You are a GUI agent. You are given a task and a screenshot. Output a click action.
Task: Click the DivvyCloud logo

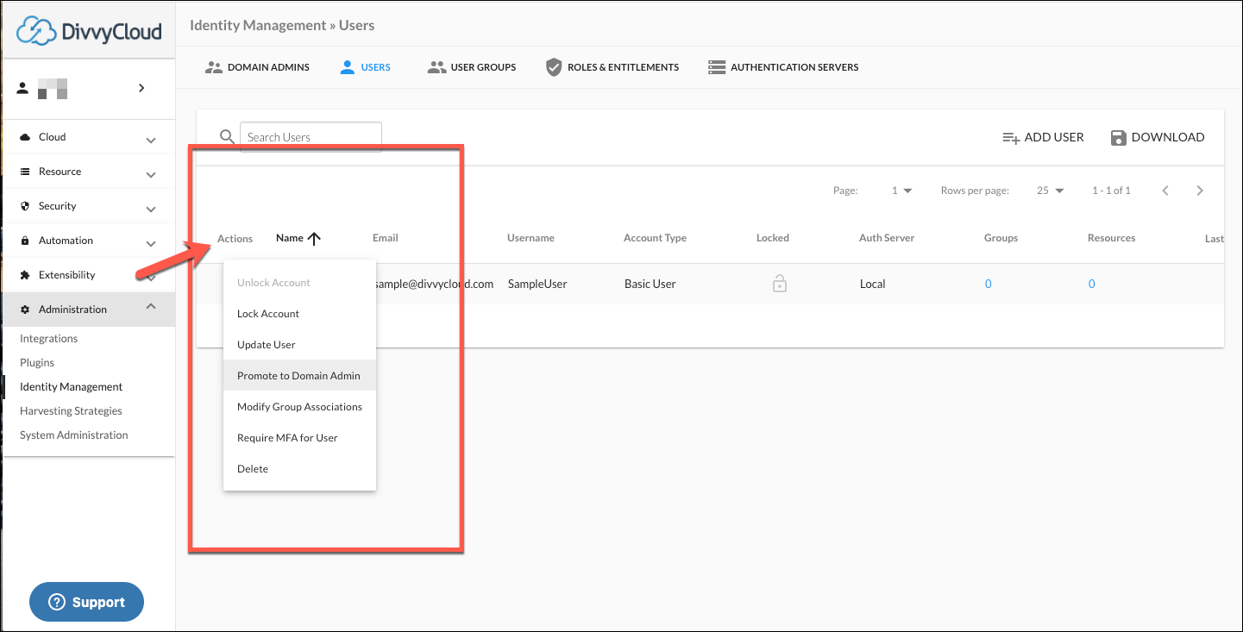pyautogui.click(x=89, y=31)
